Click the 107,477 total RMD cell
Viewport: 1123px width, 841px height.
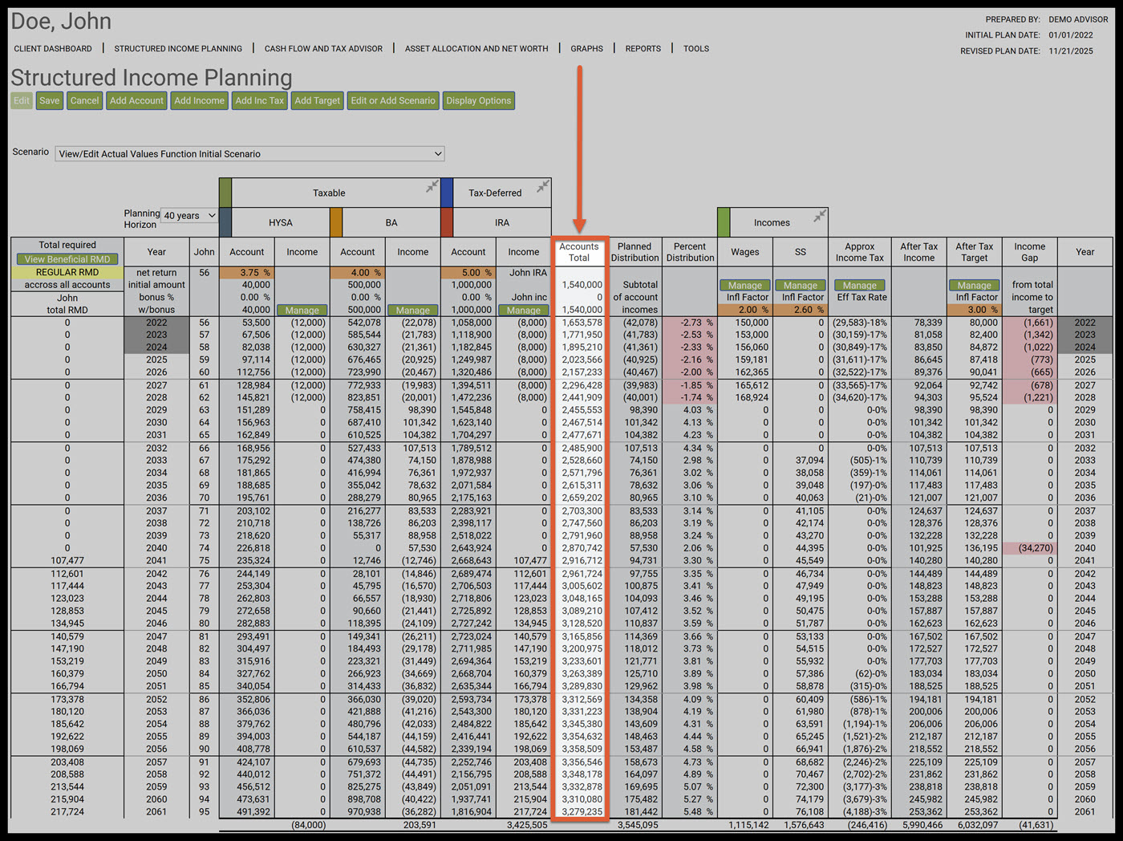(67, 561)
